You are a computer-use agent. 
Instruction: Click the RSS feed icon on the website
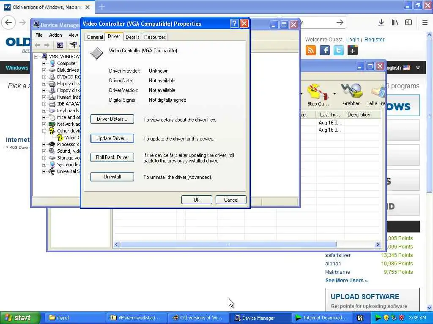point(311,51)
